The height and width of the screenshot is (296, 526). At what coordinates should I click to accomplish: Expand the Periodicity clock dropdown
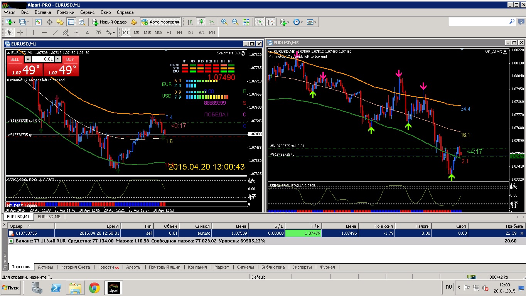[x=301, y=22]
